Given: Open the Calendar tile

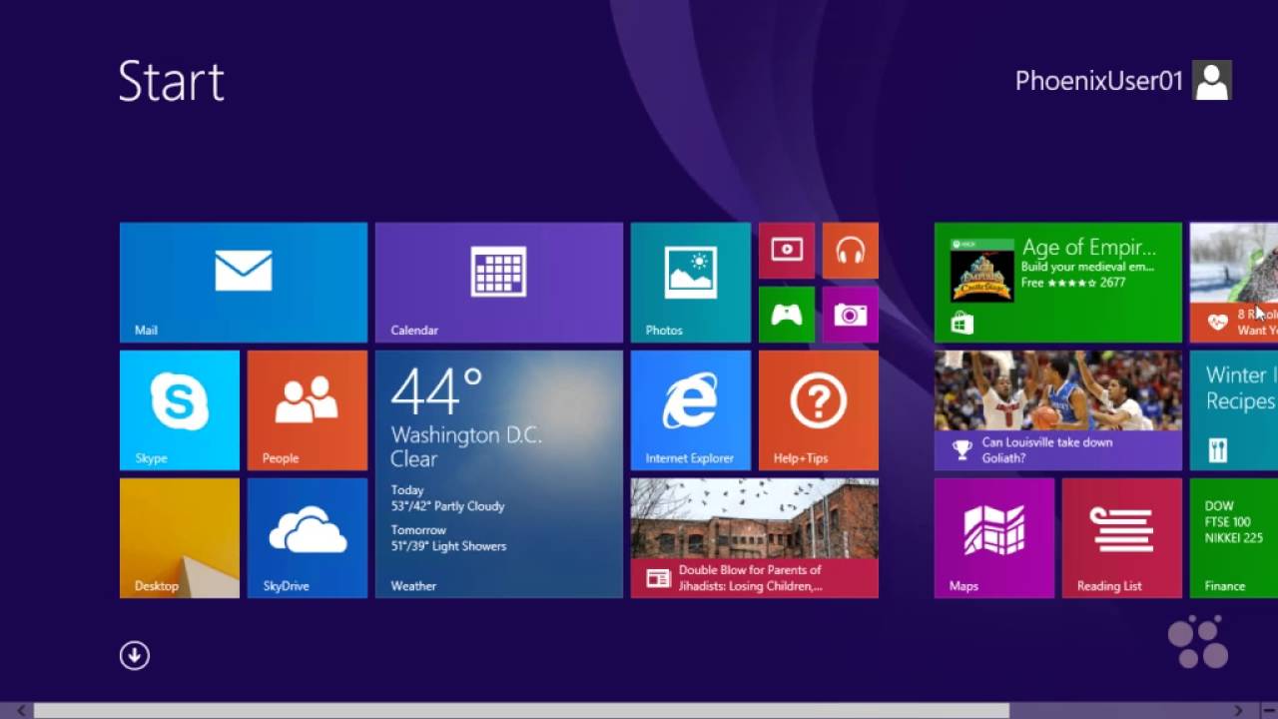Looking at the screenshot, I should [x=499, y=283].
